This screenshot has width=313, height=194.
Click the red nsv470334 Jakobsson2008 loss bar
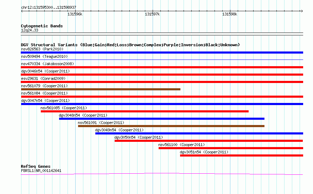(x=162, y=67)
